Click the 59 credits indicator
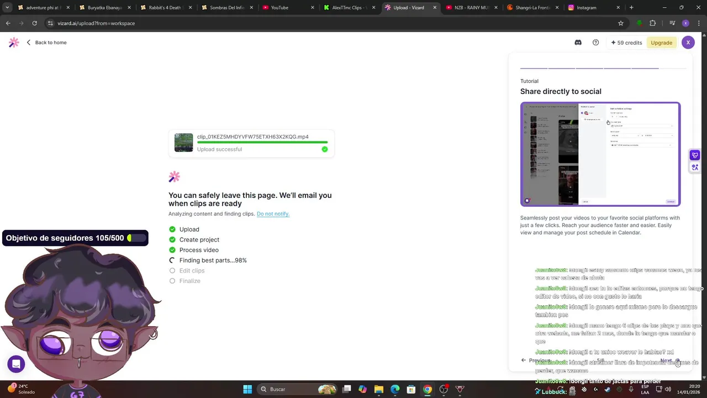707x398 pixels. coord(626,43)
